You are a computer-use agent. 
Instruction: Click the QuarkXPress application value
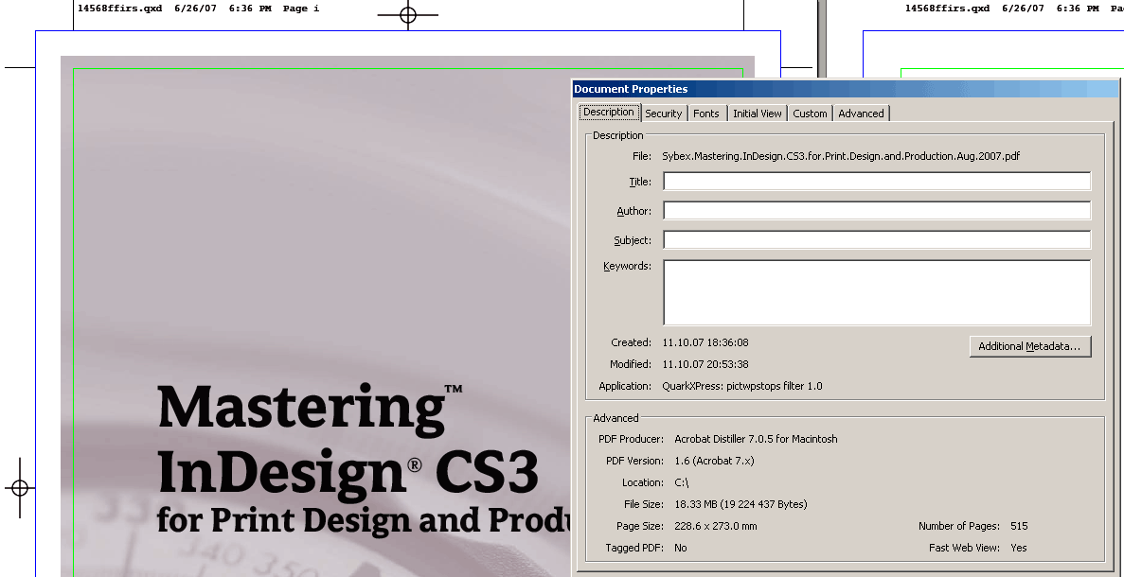pos(742,386)
